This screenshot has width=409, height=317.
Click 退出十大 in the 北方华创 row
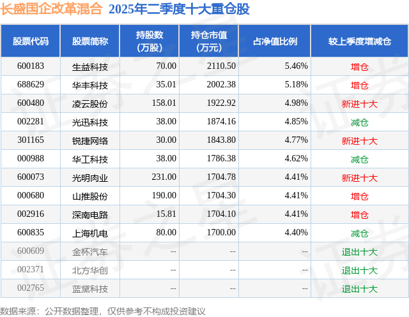[x=360, y=270]
